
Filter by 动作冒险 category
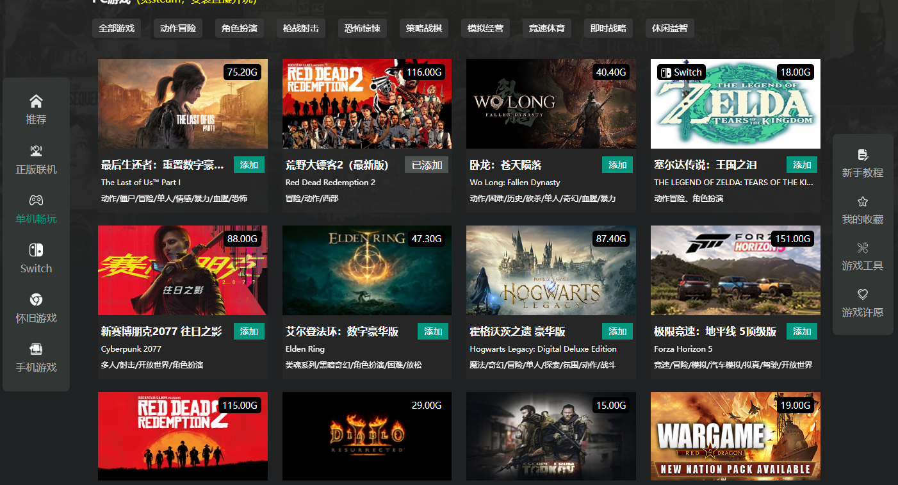coord(178,28)
